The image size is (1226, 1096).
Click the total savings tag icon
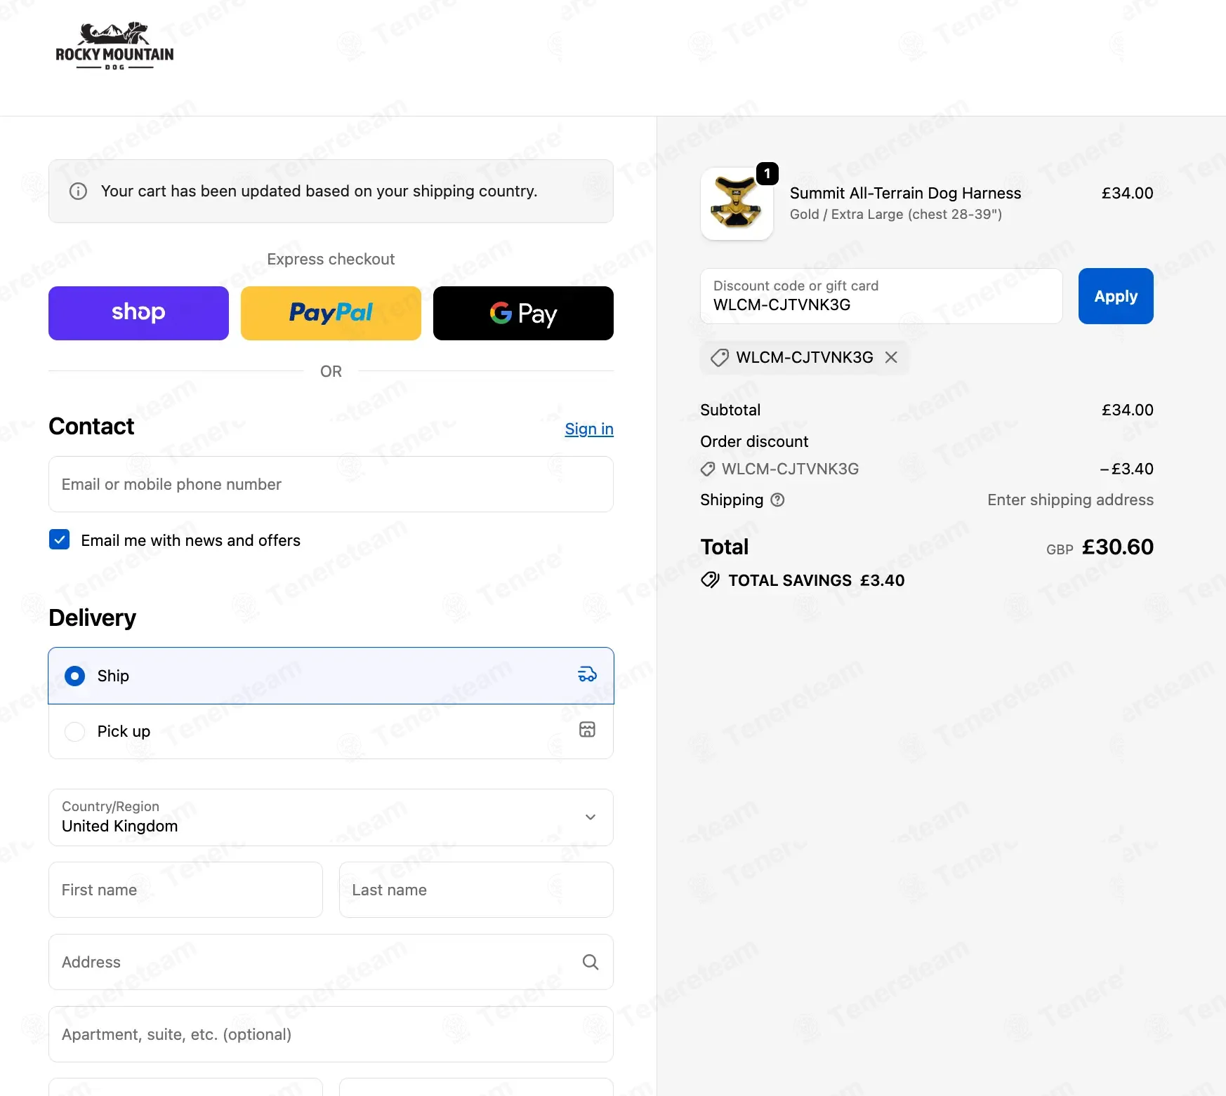click(710, 580)
